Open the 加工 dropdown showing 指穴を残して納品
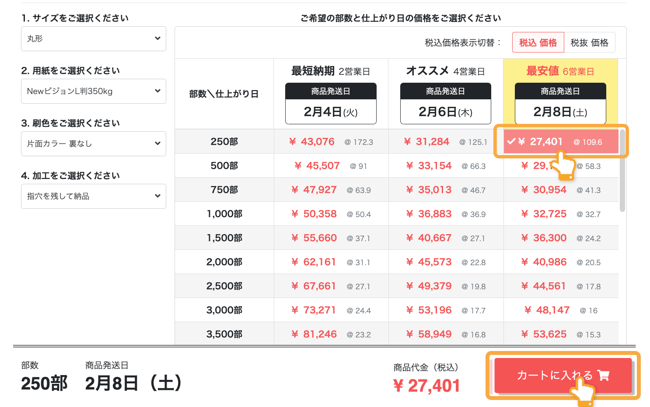Image resolution: width=650 pixels, height=407 pixels. [x=93, y=196]
